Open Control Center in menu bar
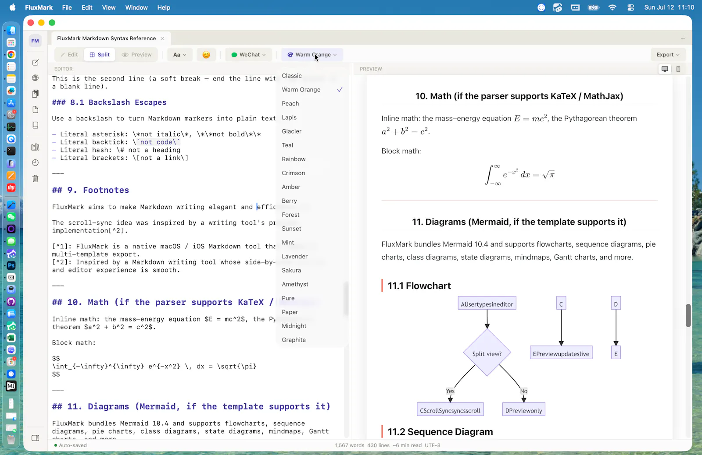The image size is (702, 455). tap(631, 7)
